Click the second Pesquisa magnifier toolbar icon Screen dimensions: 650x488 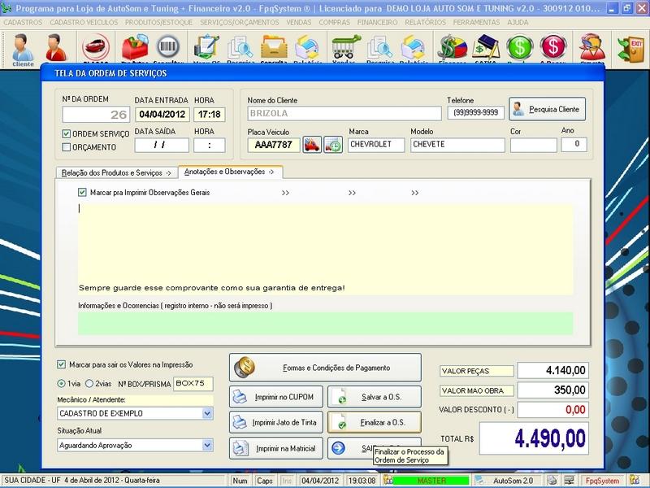pyautogui.click(x=380, y=48)
